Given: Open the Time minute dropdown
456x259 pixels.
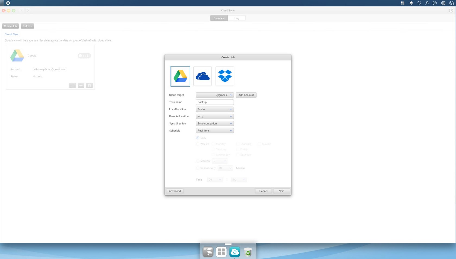Looking at the screenshot, I should (x=239, y=180).
